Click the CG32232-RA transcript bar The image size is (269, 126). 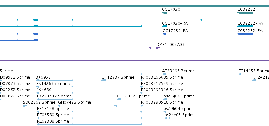tap(245, 26)
